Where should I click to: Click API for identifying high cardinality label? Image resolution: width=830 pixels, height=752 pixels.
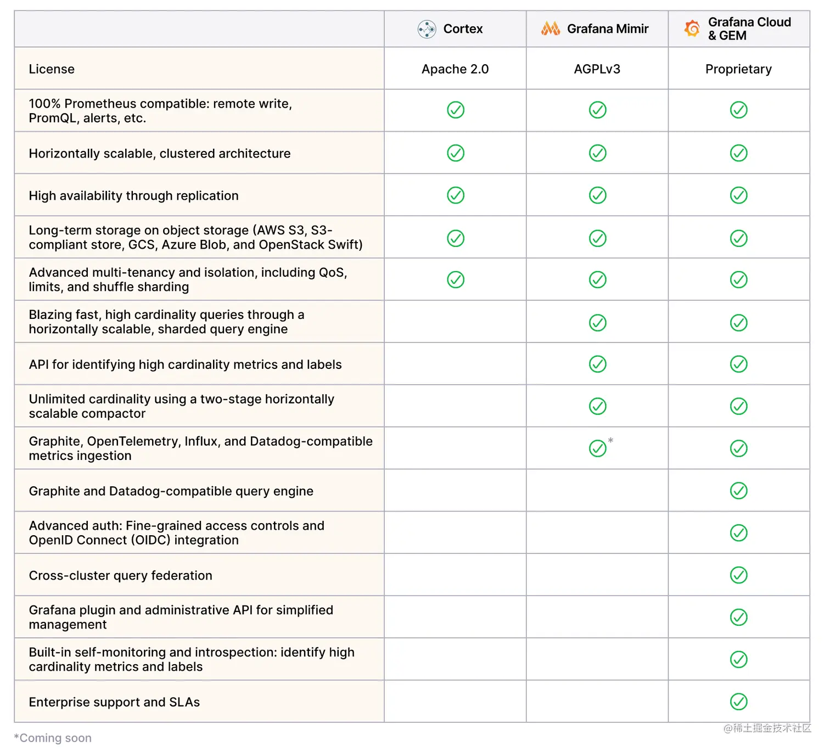click(x=185, y=364)
